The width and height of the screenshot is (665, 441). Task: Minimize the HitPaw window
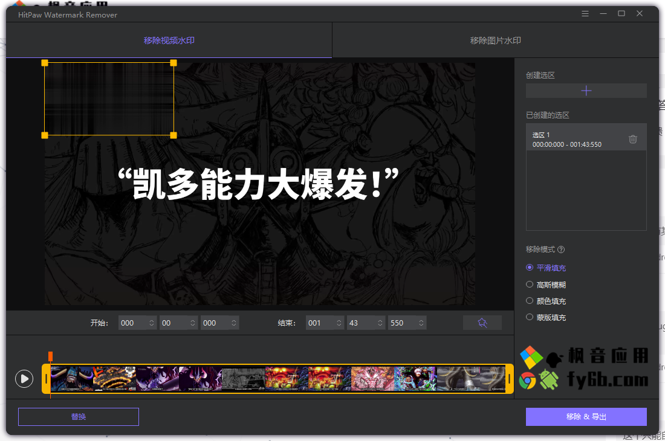point(603,13)
